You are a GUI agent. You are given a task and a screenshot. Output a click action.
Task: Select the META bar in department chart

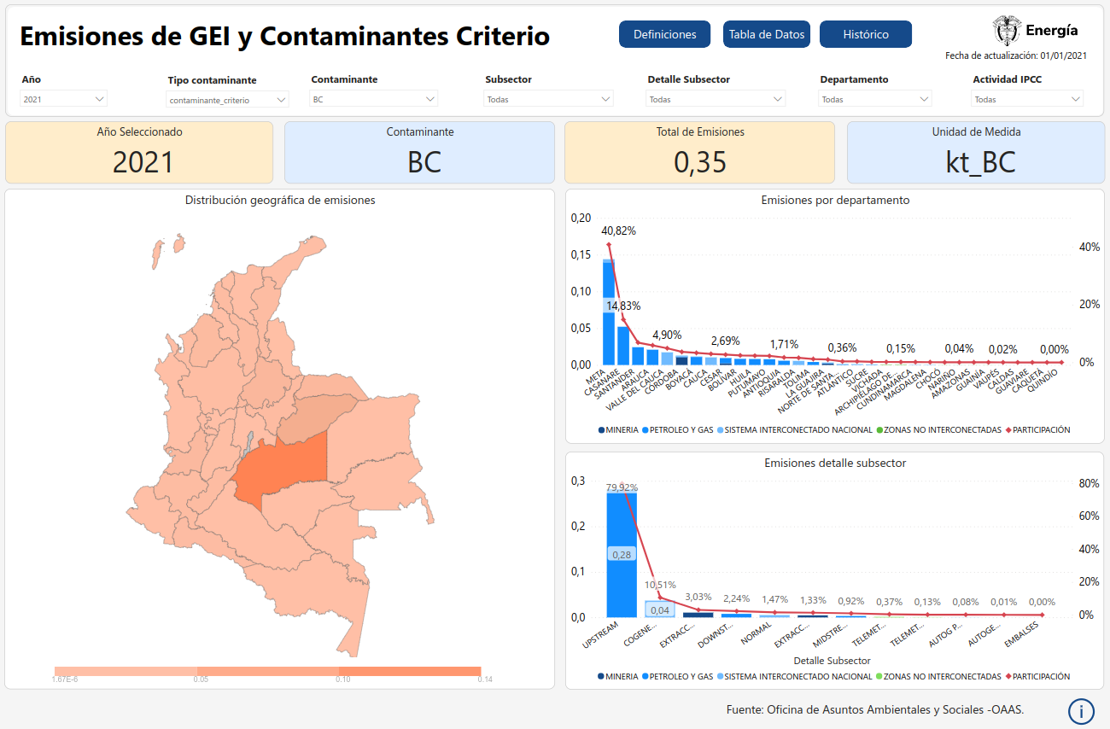(609, 312)
